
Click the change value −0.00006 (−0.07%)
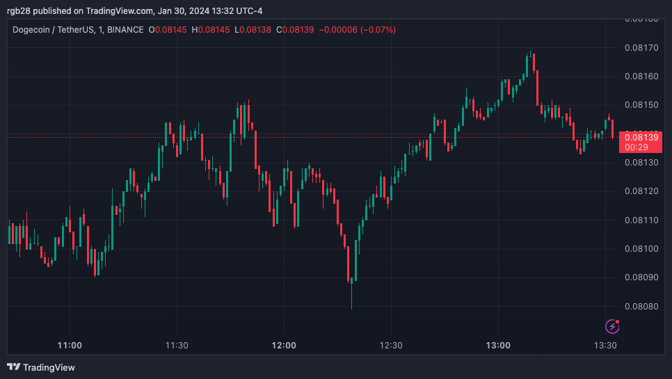(358, 30)
